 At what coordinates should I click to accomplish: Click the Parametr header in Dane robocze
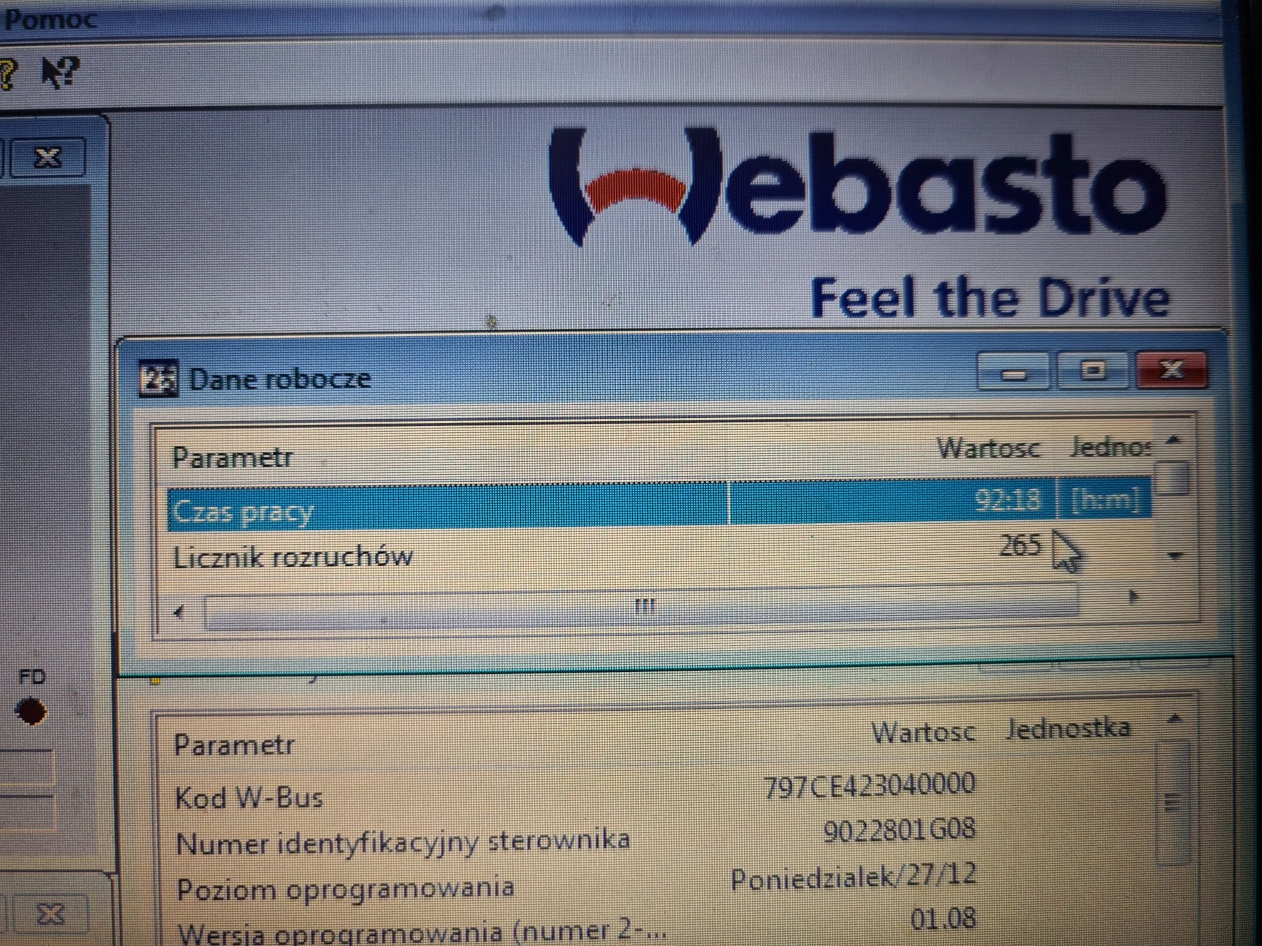pos(232,458)
